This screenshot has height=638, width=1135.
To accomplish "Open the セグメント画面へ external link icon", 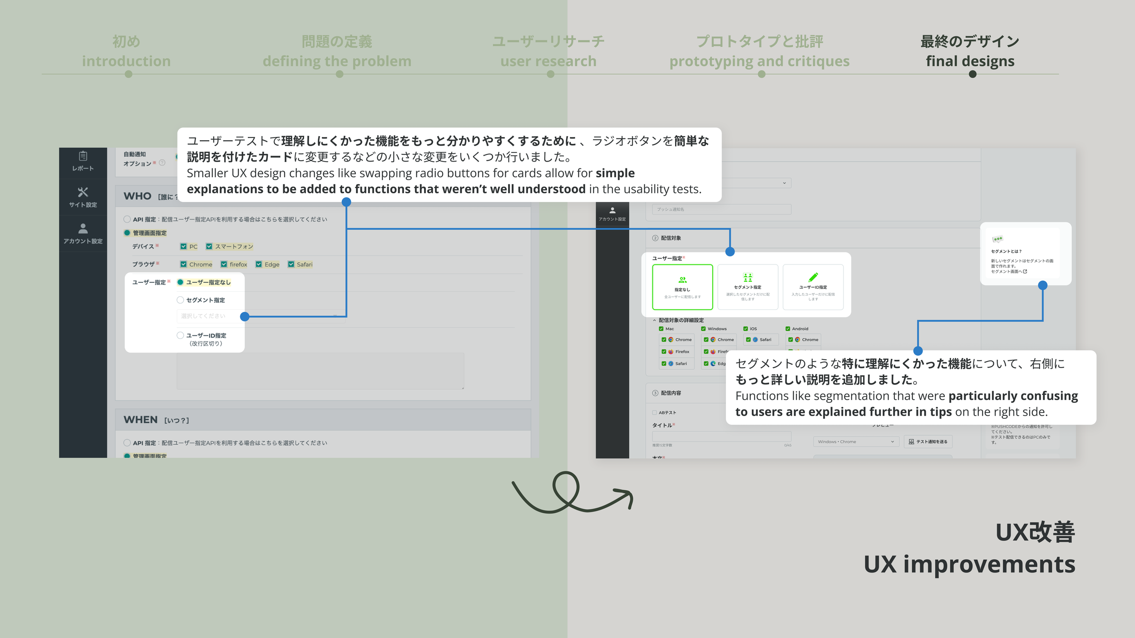I will coord(1025,271).
